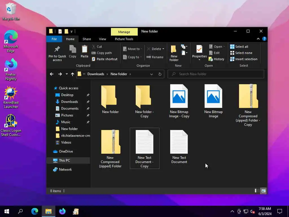Select Music in navigation pane
This screenshot has width=289, height=217.
point(65,122)
